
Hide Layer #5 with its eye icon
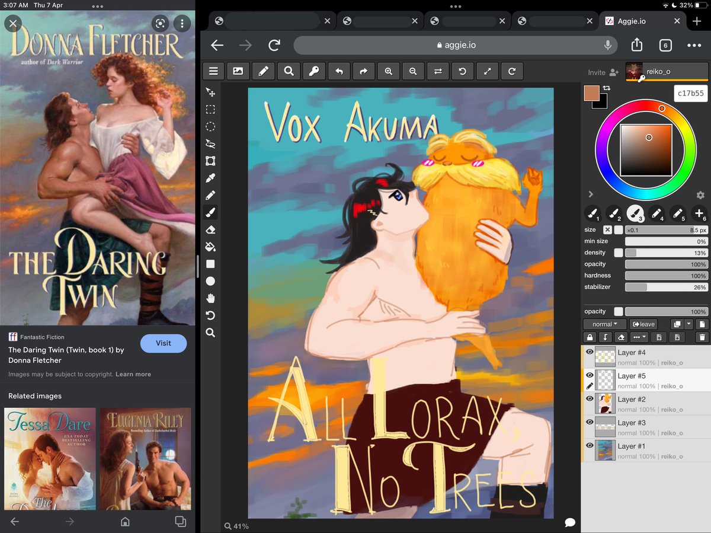(x=590, y=375)
